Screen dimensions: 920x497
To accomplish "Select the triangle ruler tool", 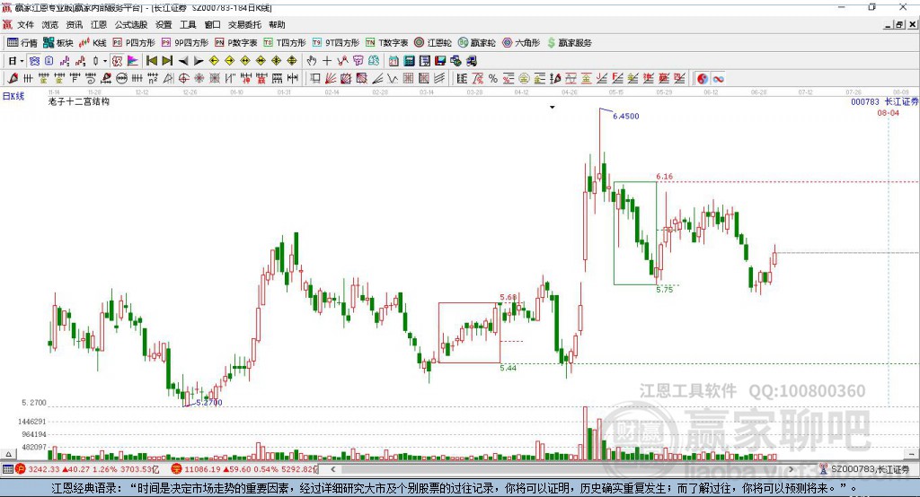I will point(168,79).
